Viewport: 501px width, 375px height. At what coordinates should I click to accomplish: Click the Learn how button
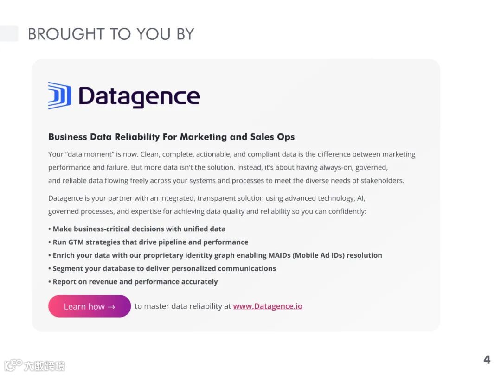coord(90,306)
